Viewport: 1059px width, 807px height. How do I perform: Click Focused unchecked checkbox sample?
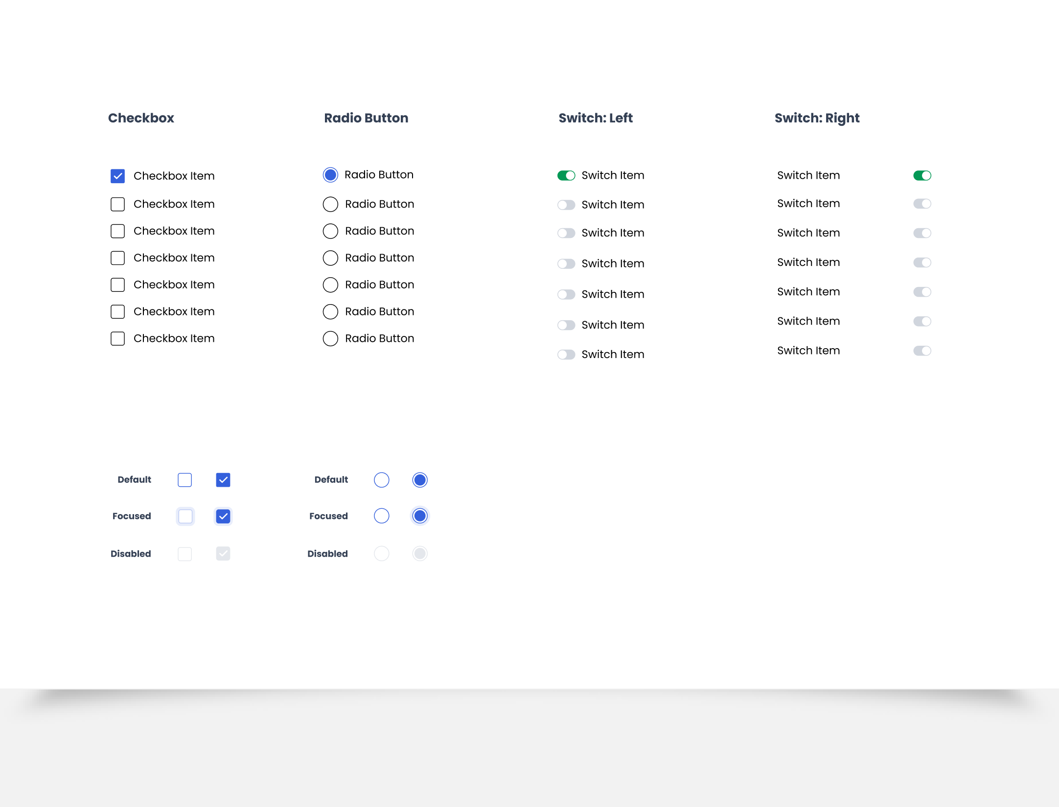(185, 516)
